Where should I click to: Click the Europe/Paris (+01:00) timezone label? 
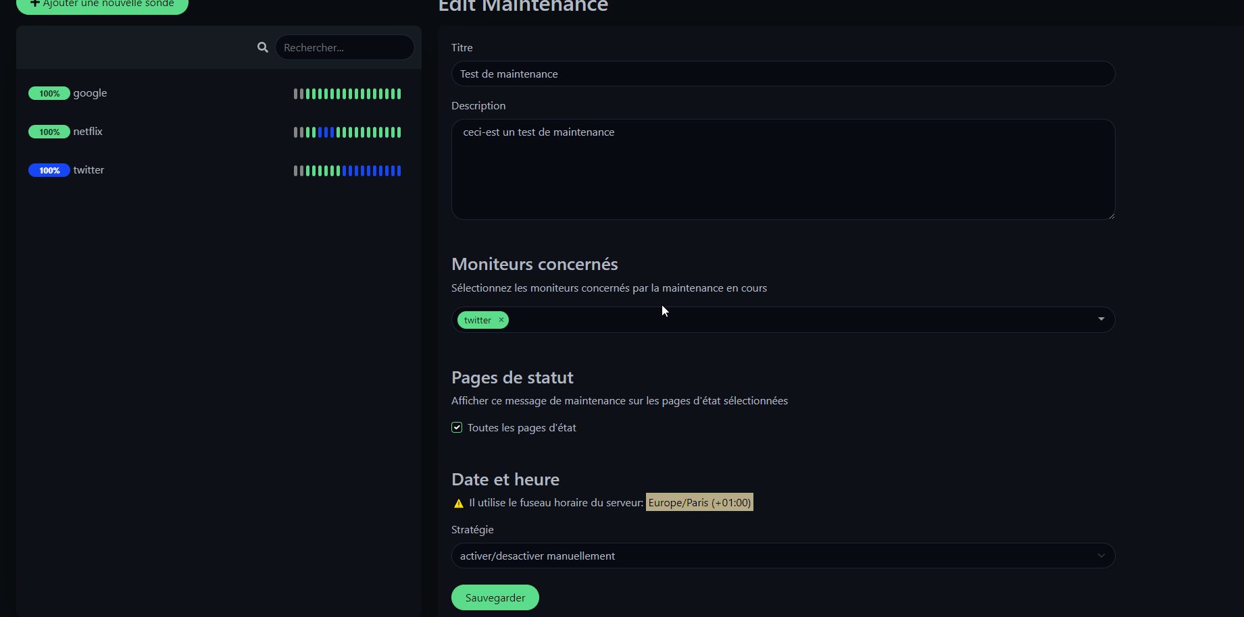(x=699, y=502)
